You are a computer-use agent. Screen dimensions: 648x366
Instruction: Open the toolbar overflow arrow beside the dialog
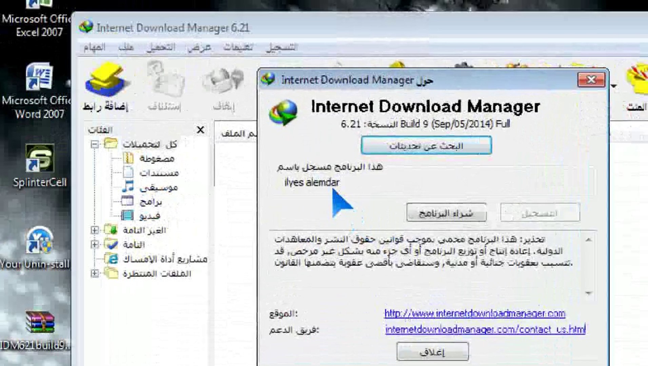click(x=614, y=86)
